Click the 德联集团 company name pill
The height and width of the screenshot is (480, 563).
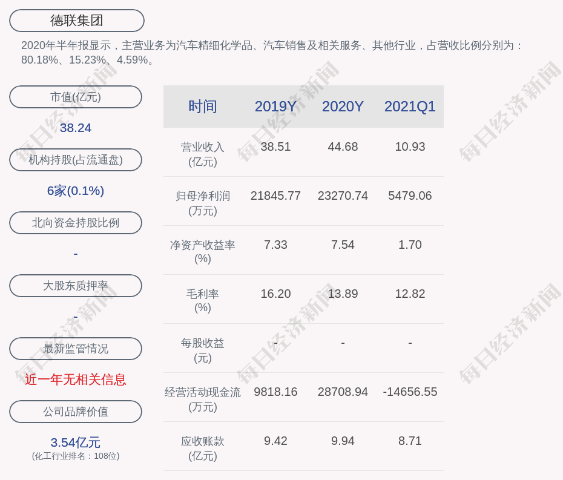(77, 21)
